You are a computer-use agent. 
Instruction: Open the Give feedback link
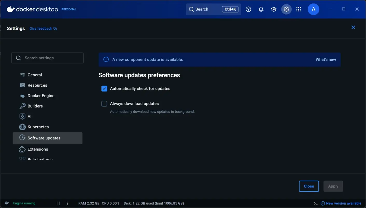[41, 28]
